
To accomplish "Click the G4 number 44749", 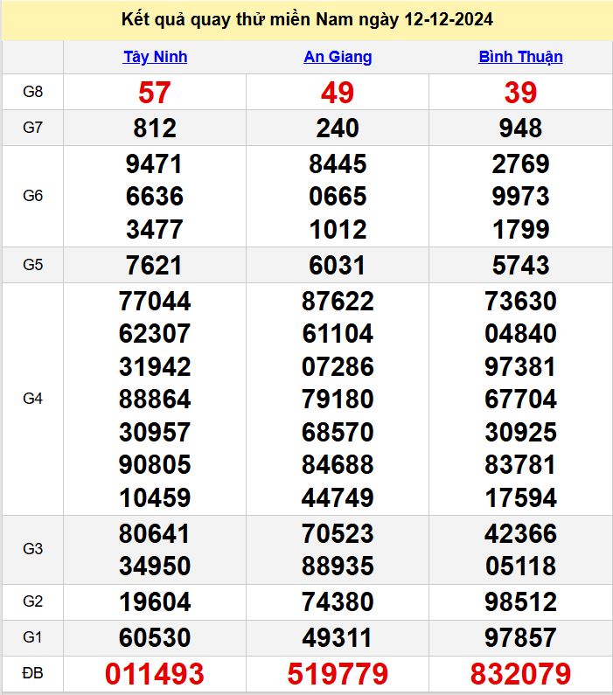I will point(338,497).
